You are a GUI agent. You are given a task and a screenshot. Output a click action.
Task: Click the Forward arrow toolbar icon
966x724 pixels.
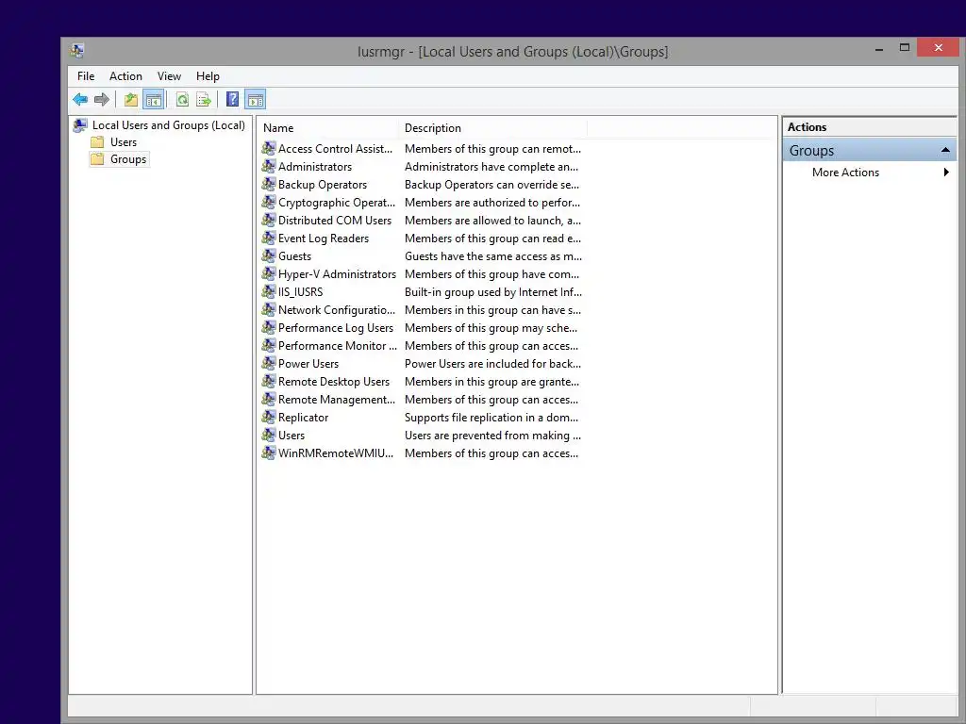102,99
